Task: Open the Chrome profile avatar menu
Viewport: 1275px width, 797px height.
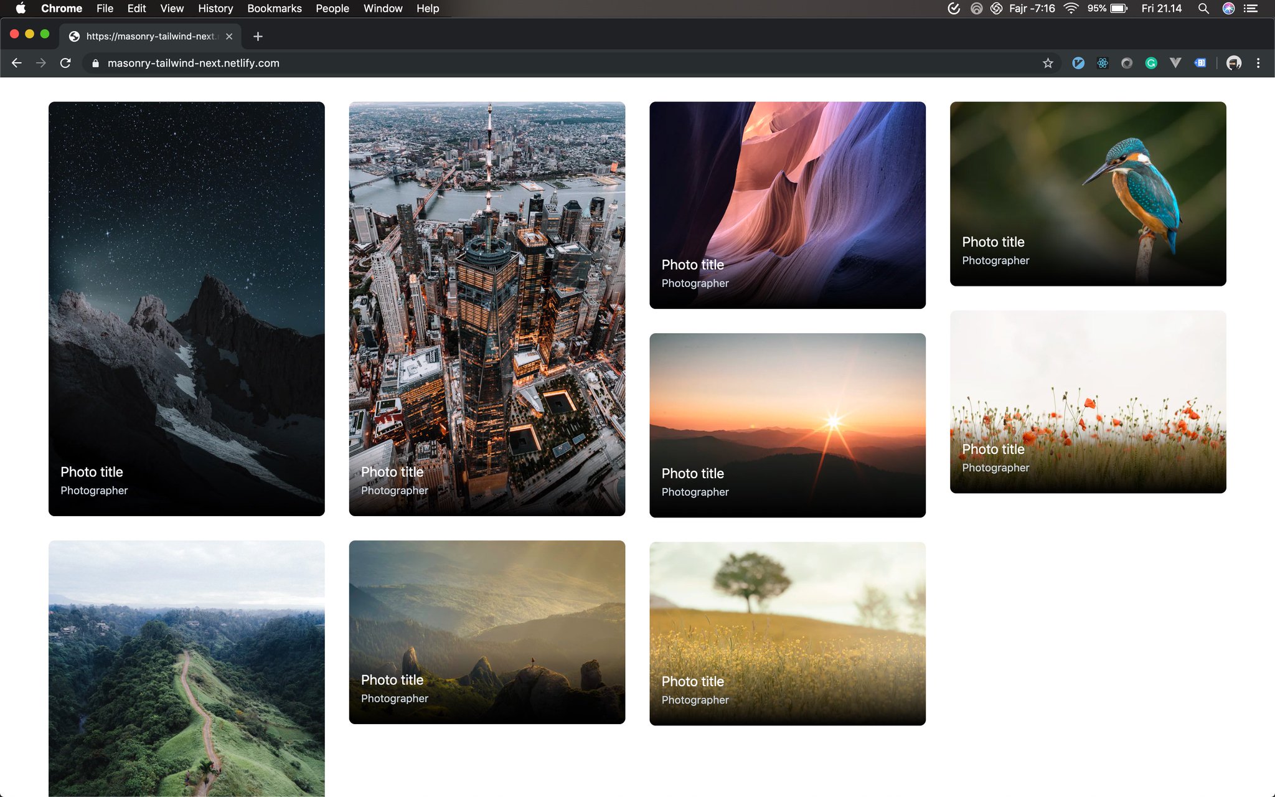Action: pyautogui.click(x=1233, y=63)
